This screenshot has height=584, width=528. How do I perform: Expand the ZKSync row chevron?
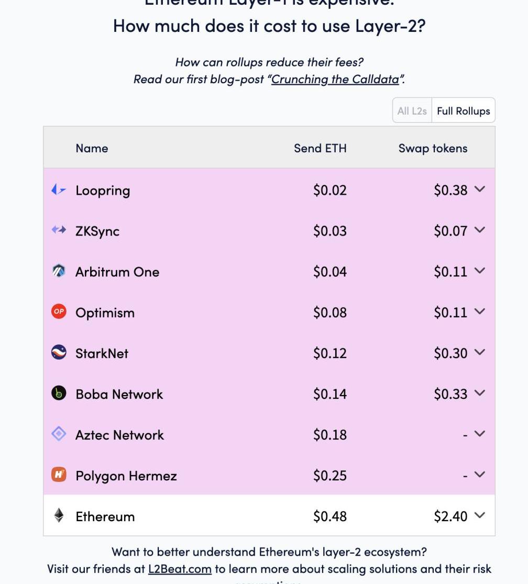[x=479, y=230]
